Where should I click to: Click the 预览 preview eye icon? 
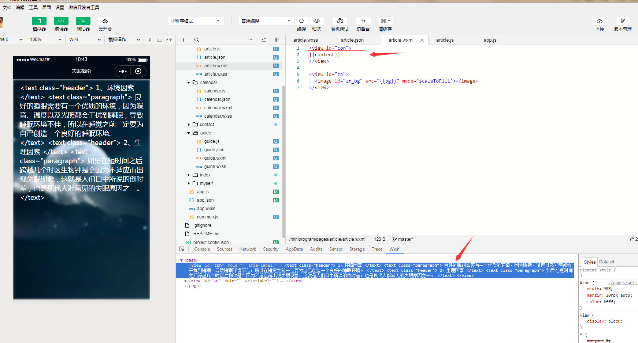click(x=316, y=21)
